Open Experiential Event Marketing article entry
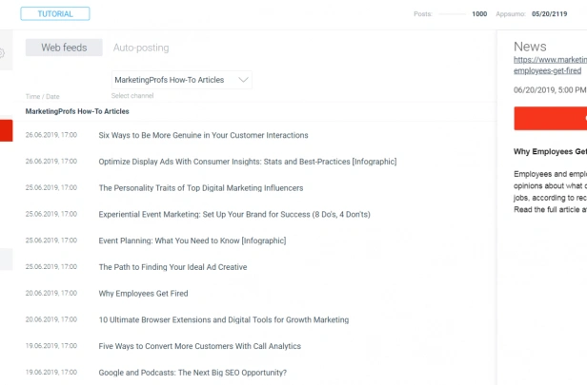The image size is (587, 385). [234, 214]
